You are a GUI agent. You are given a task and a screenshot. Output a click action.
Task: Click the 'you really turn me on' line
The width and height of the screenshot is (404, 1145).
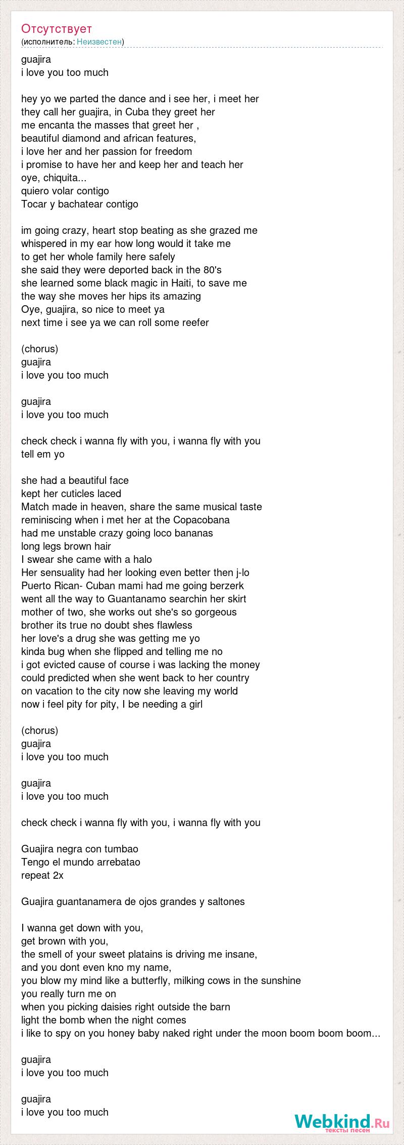[69, 994]
